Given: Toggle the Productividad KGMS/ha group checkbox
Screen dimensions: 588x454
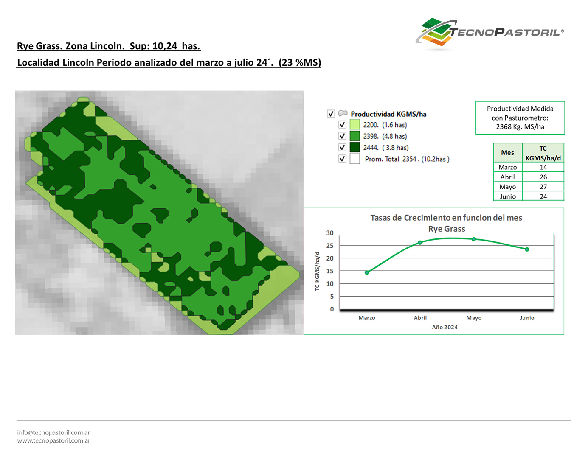Looking at the screenshot, I should point(331,114).
